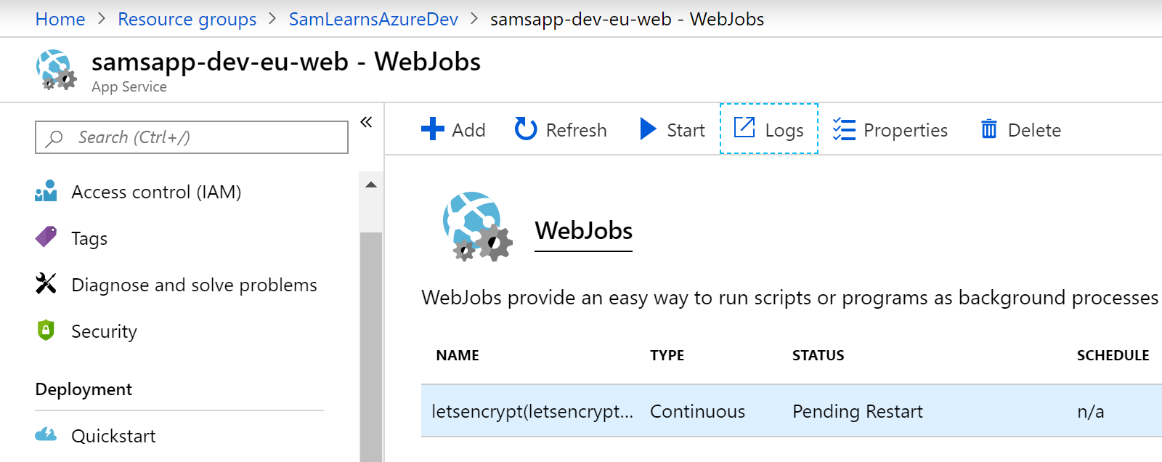Navigate to Resource groups breadcrumb

[187, 20]
